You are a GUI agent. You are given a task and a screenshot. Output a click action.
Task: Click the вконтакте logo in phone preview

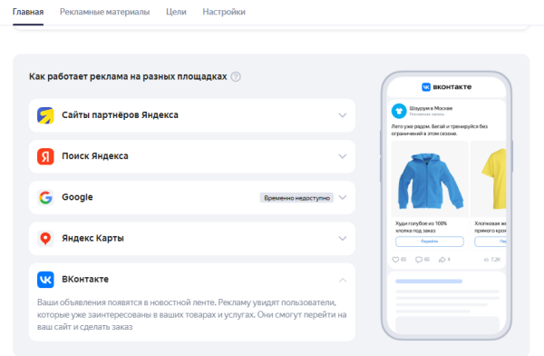tap(446, 87)
